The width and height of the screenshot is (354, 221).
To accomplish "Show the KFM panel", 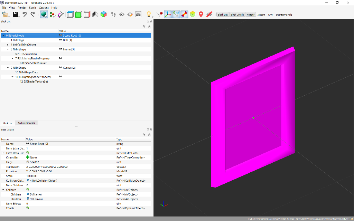I will 270,15.
